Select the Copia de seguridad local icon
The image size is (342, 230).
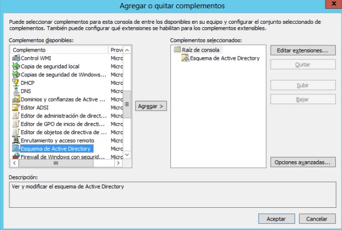[x=16, y=67]
